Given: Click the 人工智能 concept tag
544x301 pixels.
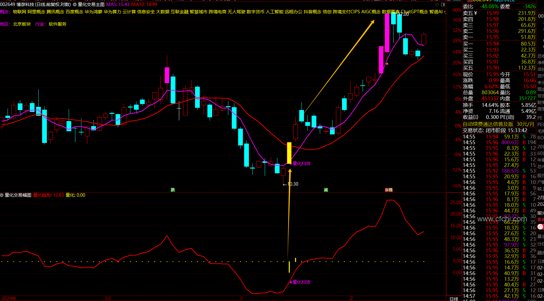Looking at the screenshot, I should click(275, 12).
